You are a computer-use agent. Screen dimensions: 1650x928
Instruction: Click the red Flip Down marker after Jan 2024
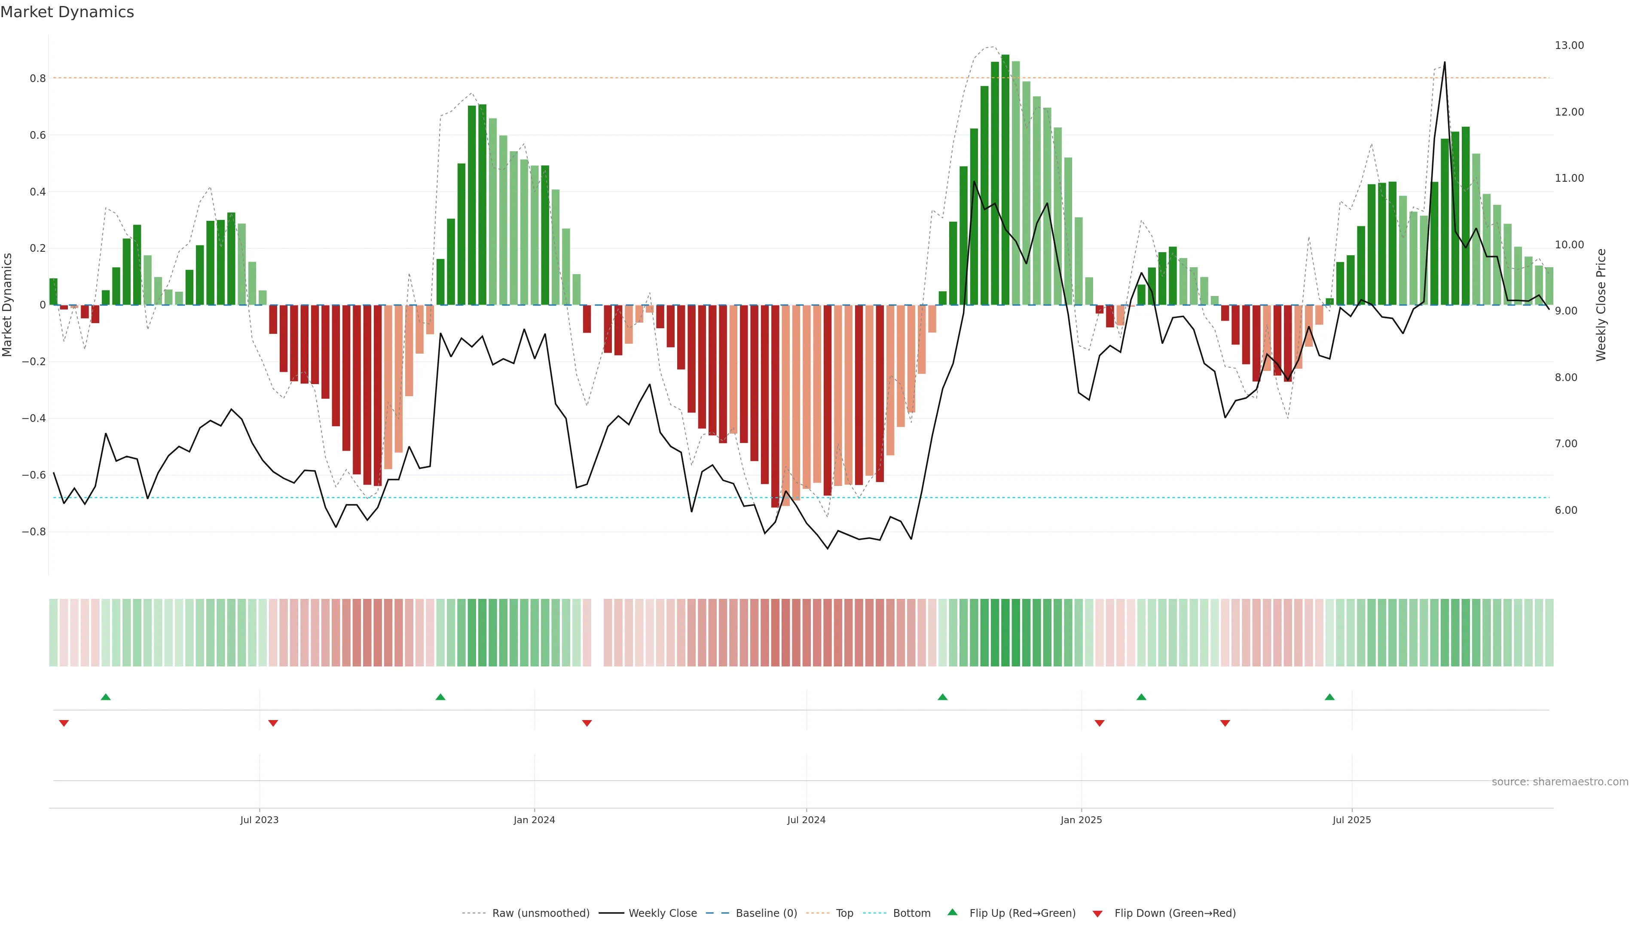[x=587, y=723]
